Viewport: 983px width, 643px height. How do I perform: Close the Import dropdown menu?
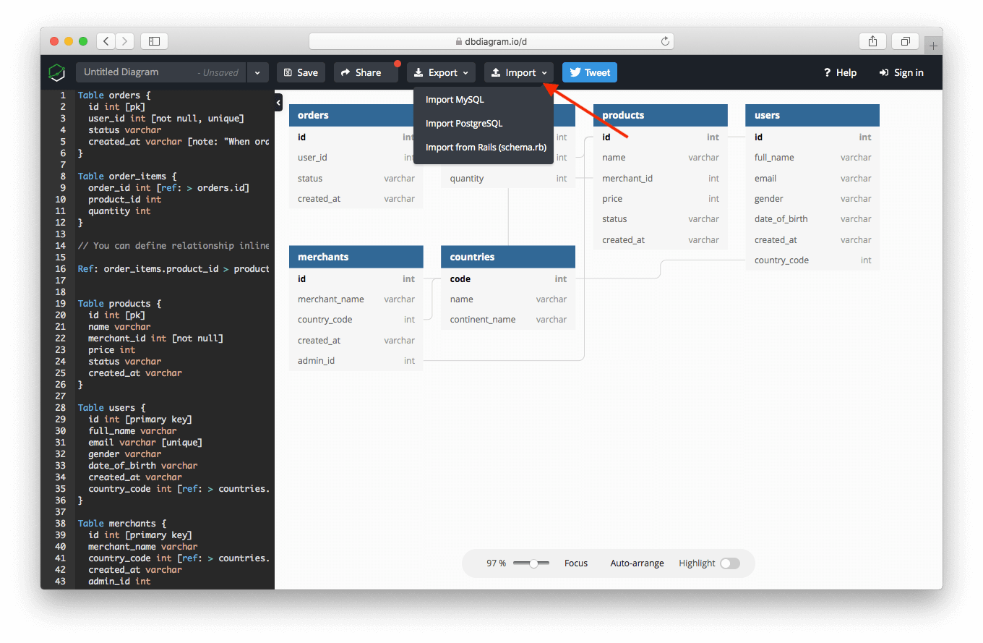(x=519, y=72)
